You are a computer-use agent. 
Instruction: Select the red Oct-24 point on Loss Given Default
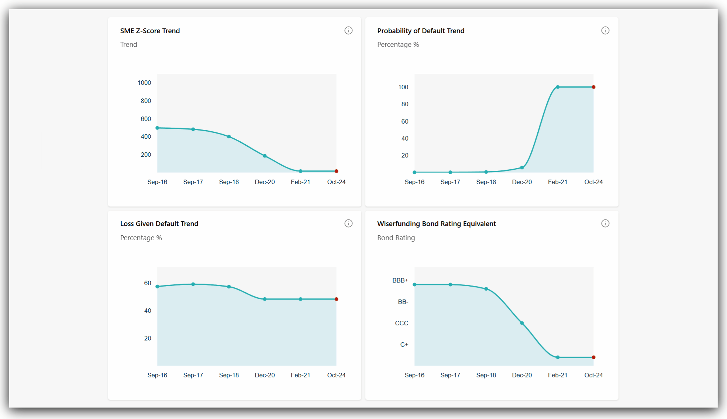pyautogui.click(x=336, y=299)
